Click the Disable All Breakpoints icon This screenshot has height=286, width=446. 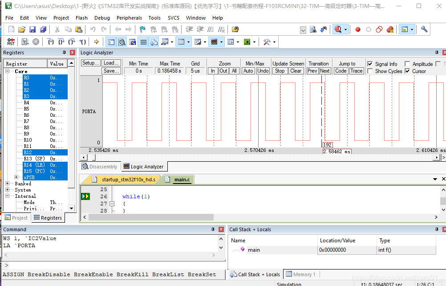(x=379, y=29)
